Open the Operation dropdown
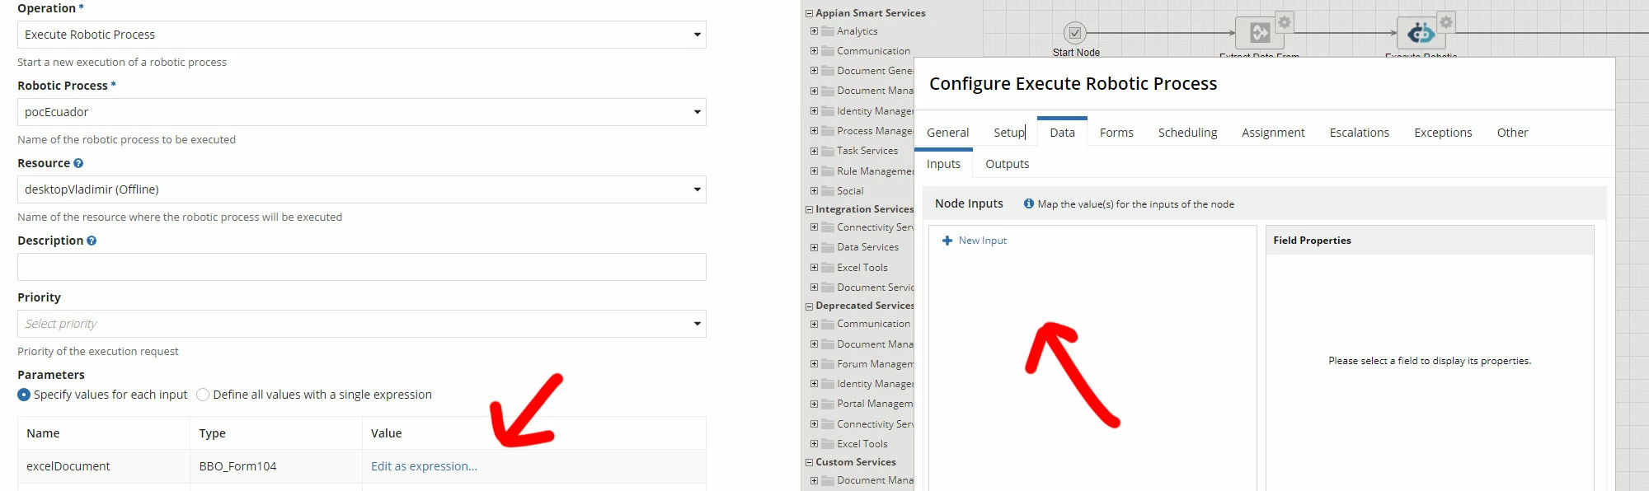Image resolution: width=1649 pixels, height=491 pixels. click(x=362, y=35)
